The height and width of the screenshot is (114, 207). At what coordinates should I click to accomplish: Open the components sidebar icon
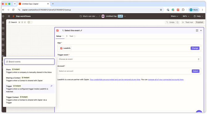click(x=3, y=23)
